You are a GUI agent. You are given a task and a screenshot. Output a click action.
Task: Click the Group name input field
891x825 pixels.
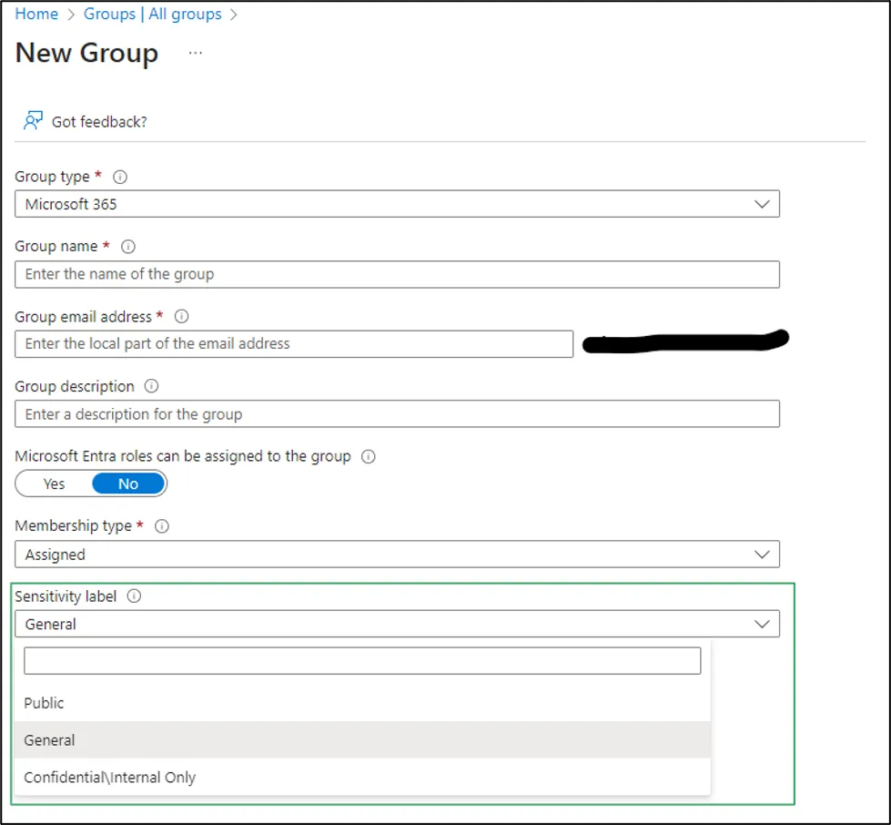[398, 274]
